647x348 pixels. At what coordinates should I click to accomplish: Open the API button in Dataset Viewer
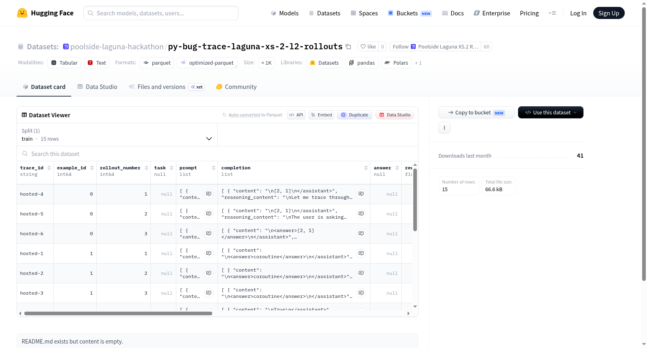(296, 115)
